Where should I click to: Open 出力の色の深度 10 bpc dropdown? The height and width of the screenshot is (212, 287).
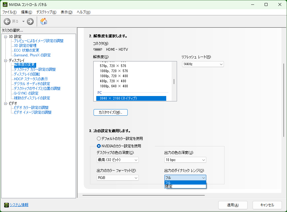click(185, 160)
